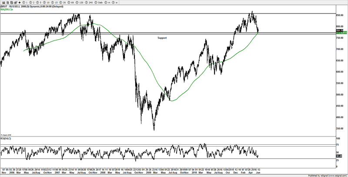Click the first toolbar icon (binoculars)
The width and height of the screenshot is (348, 177).
[3, 3]
